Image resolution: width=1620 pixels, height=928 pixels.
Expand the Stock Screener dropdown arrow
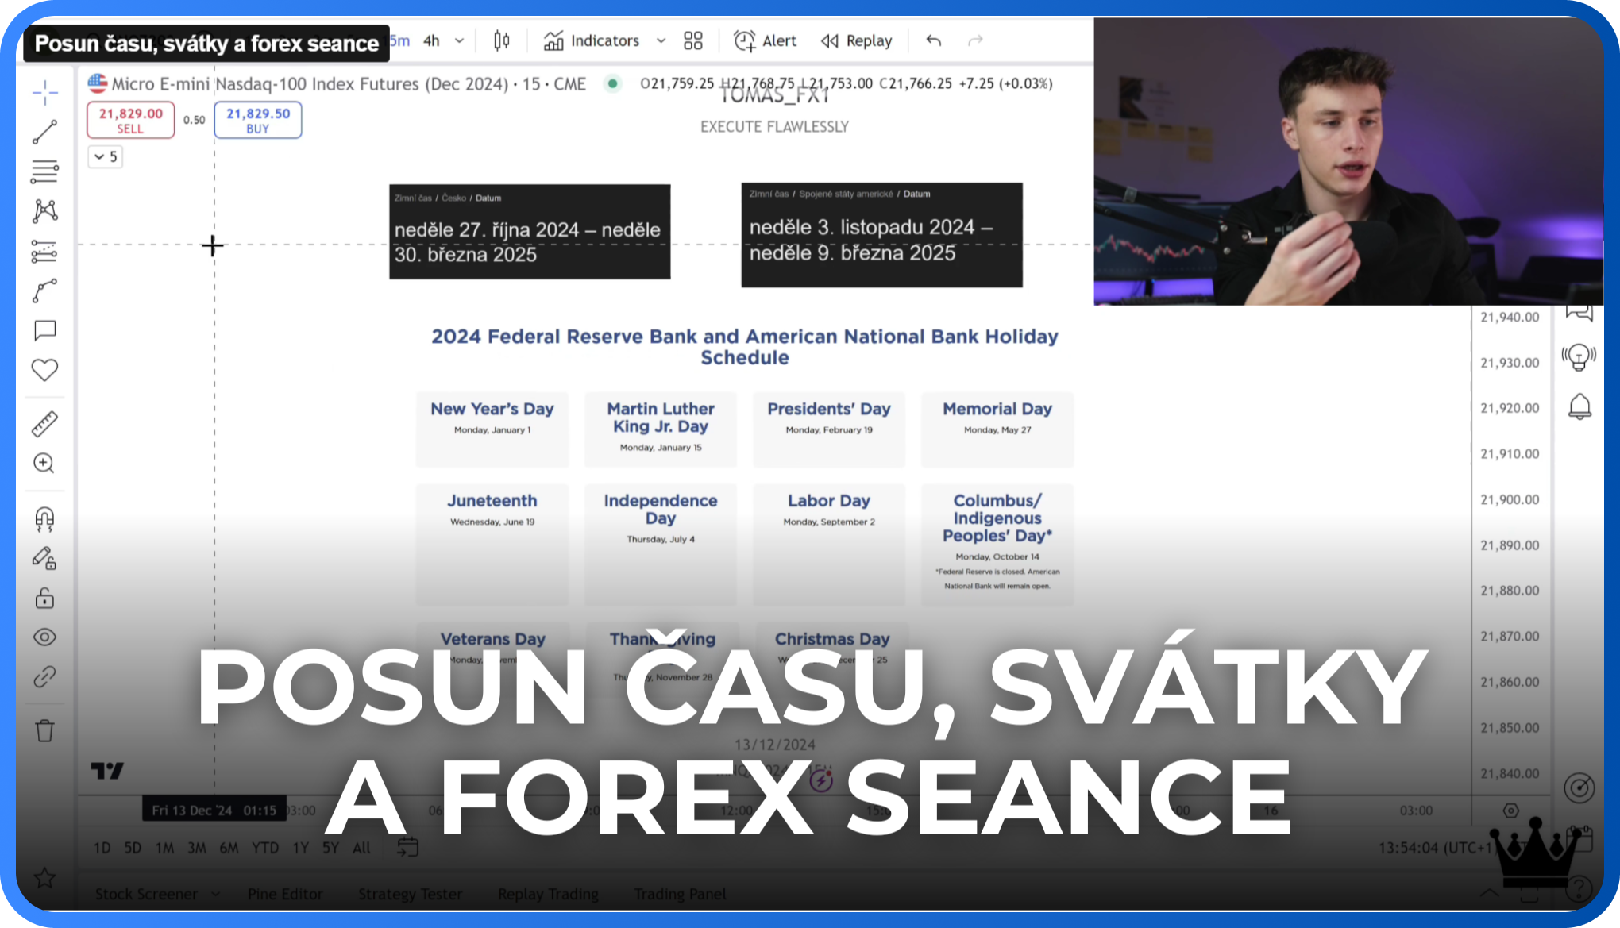point(216,894)
